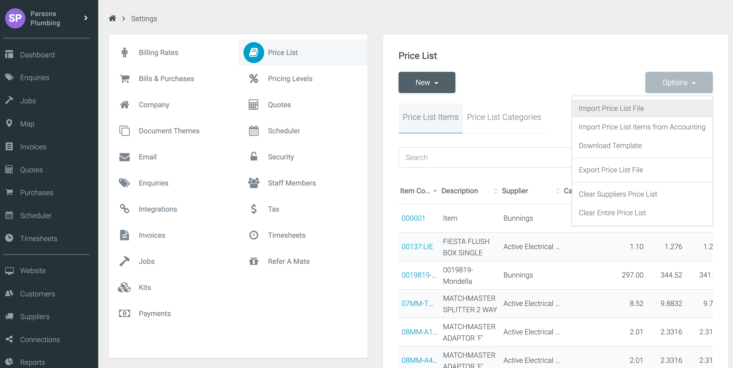Click the Price List book icon
This screenshot has height=368, width=733.
253,52
